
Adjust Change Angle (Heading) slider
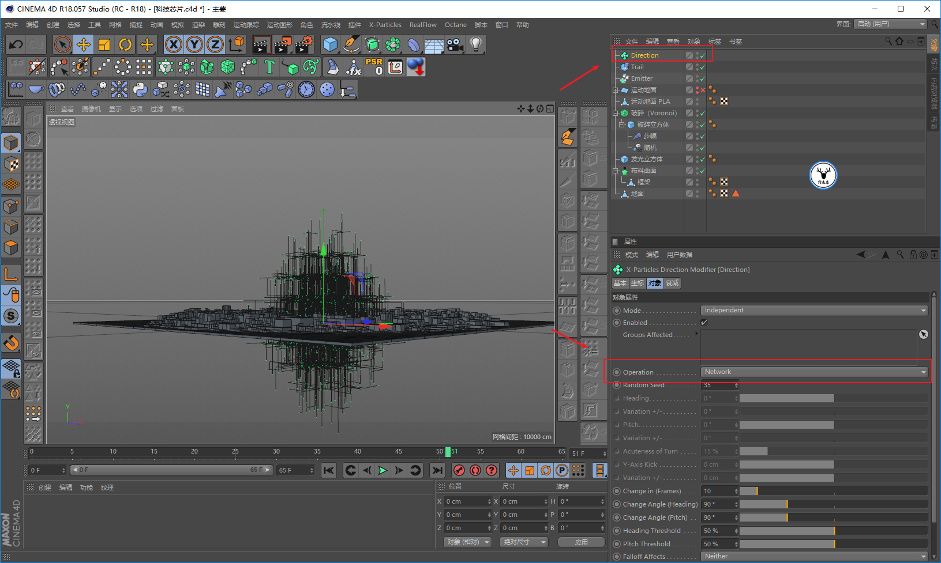(x=834, y=504)
